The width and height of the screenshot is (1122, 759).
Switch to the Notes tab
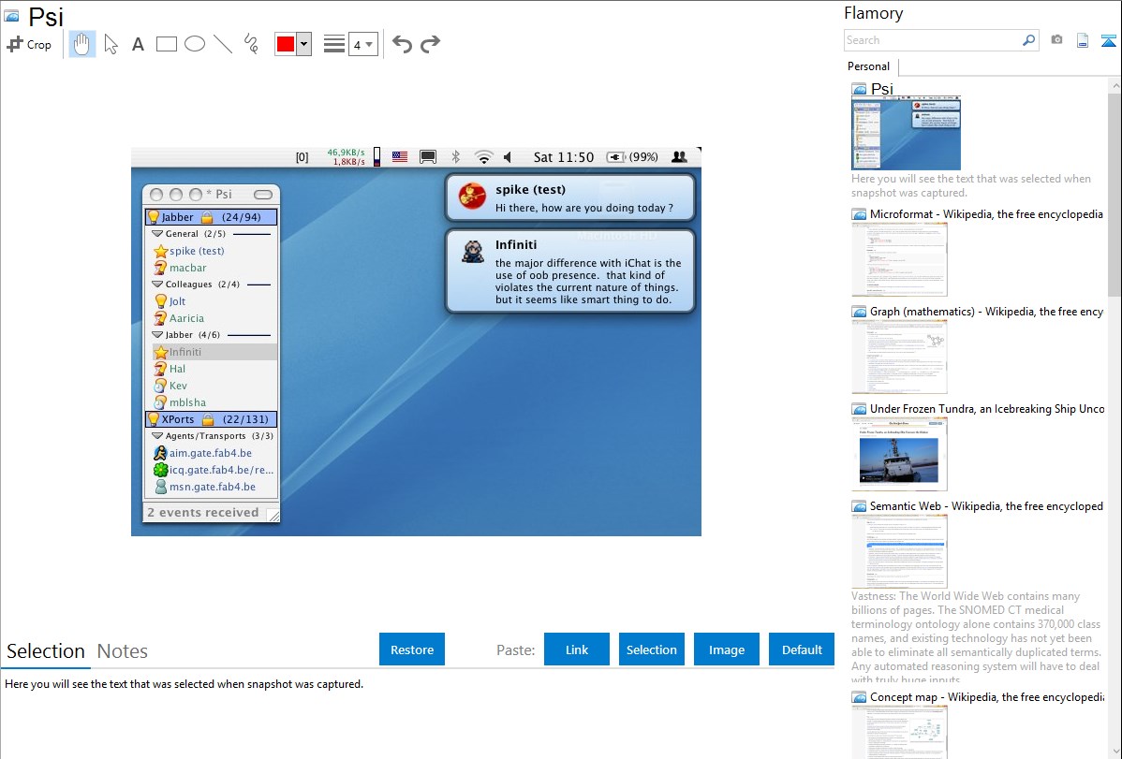click(x=123, y=651)
